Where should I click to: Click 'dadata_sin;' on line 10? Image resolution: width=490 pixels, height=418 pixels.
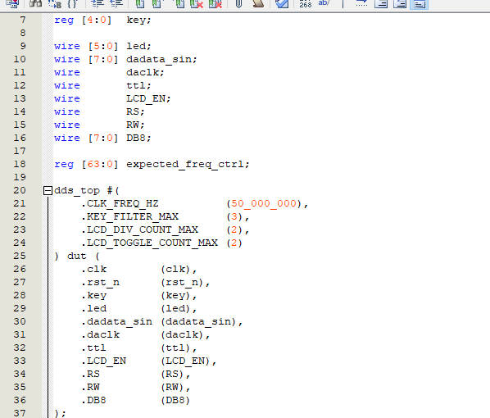point(161,59)
